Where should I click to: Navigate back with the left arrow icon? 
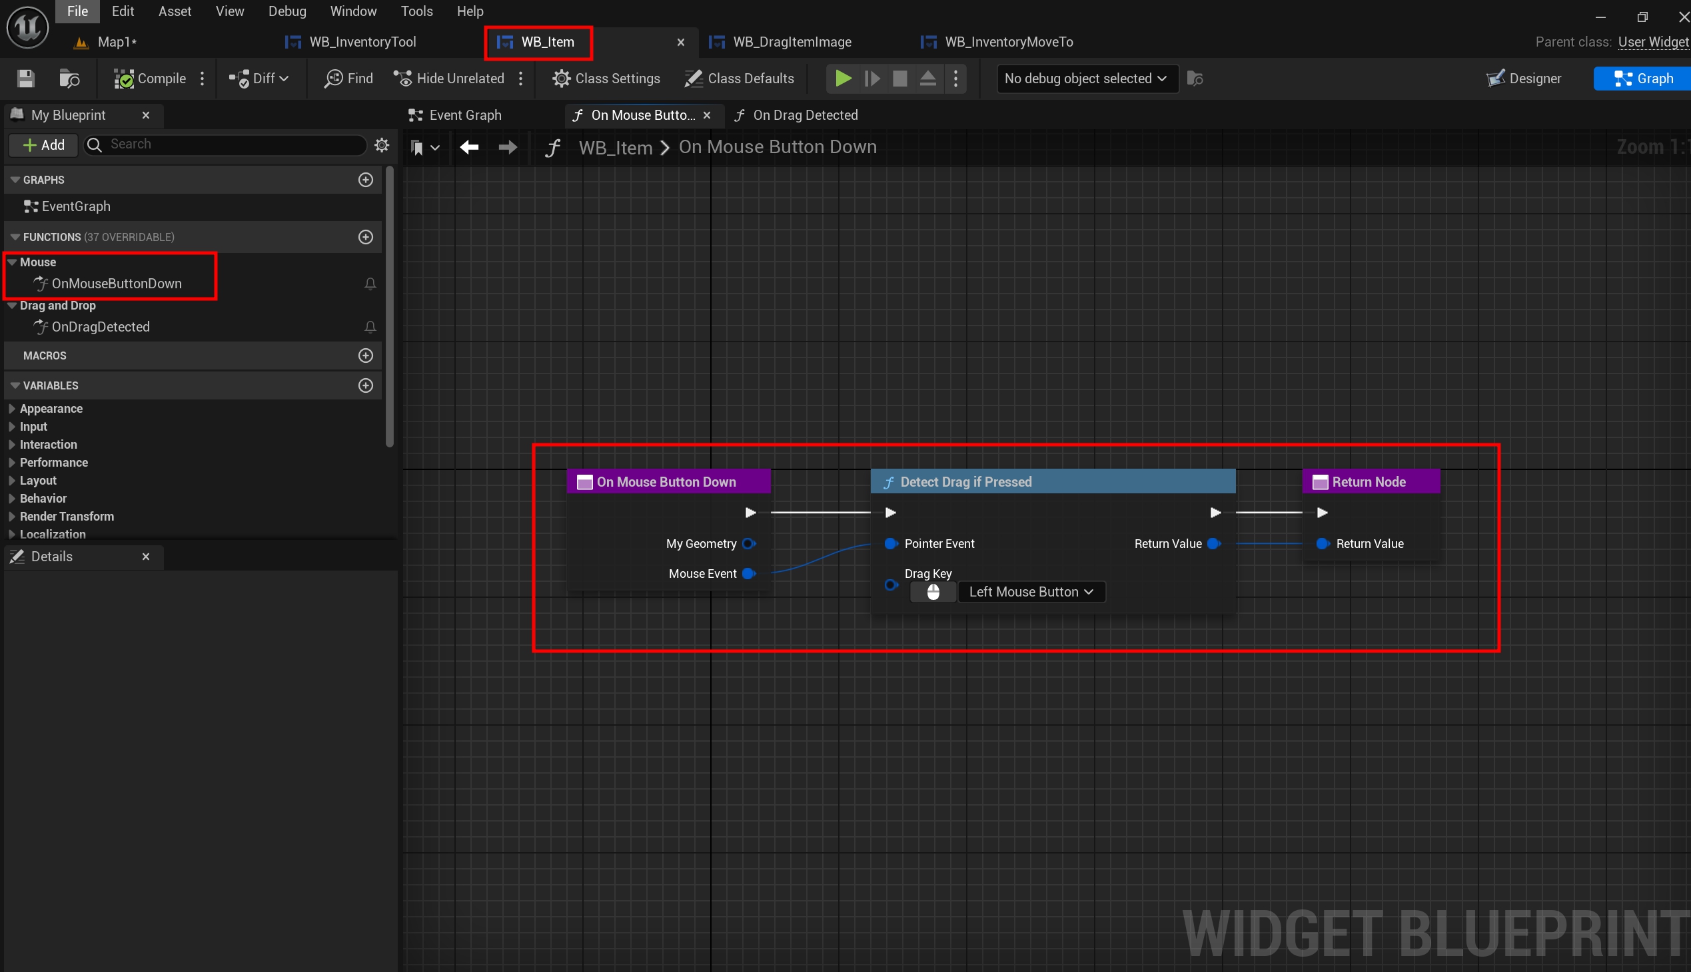469,148
